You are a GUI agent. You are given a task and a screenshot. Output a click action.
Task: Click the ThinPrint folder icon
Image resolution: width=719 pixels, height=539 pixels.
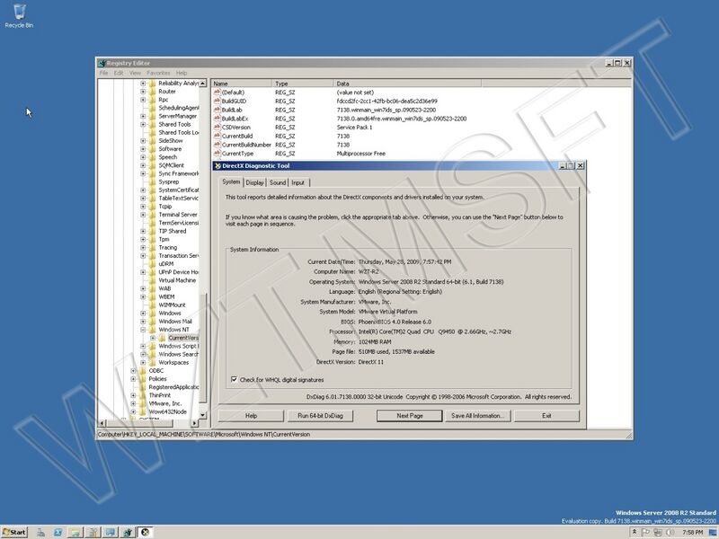coord(143,395)
